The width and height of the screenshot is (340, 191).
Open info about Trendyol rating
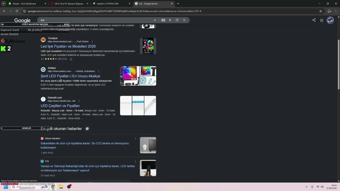(71, 59)
